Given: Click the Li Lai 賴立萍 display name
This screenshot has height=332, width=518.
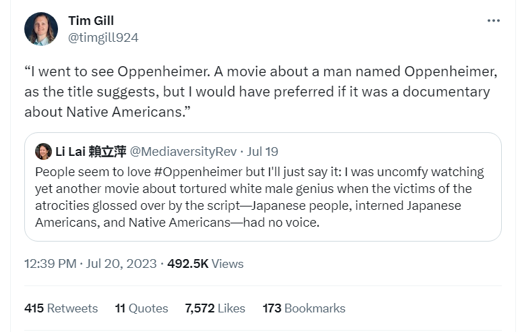Looking at the screenshot, I should click(x=90, y=151).
